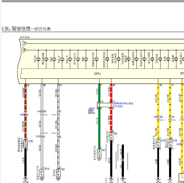Screen dimensions: 184x183
Task: Click the TCS 关 indicator lamp symbol
Action: coord(62,59)
